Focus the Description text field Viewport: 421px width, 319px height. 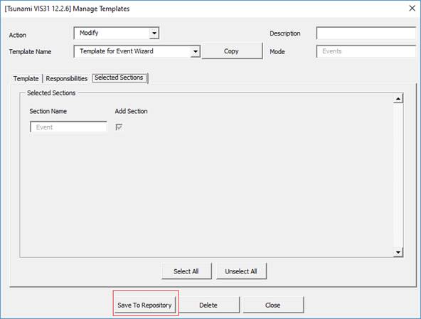click(x=366, y=33)
